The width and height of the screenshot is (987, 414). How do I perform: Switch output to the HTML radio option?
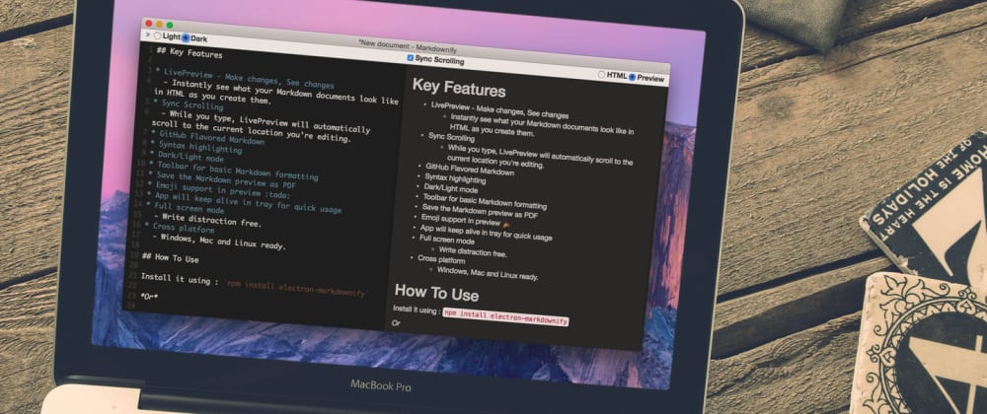(x=602, y=74)
